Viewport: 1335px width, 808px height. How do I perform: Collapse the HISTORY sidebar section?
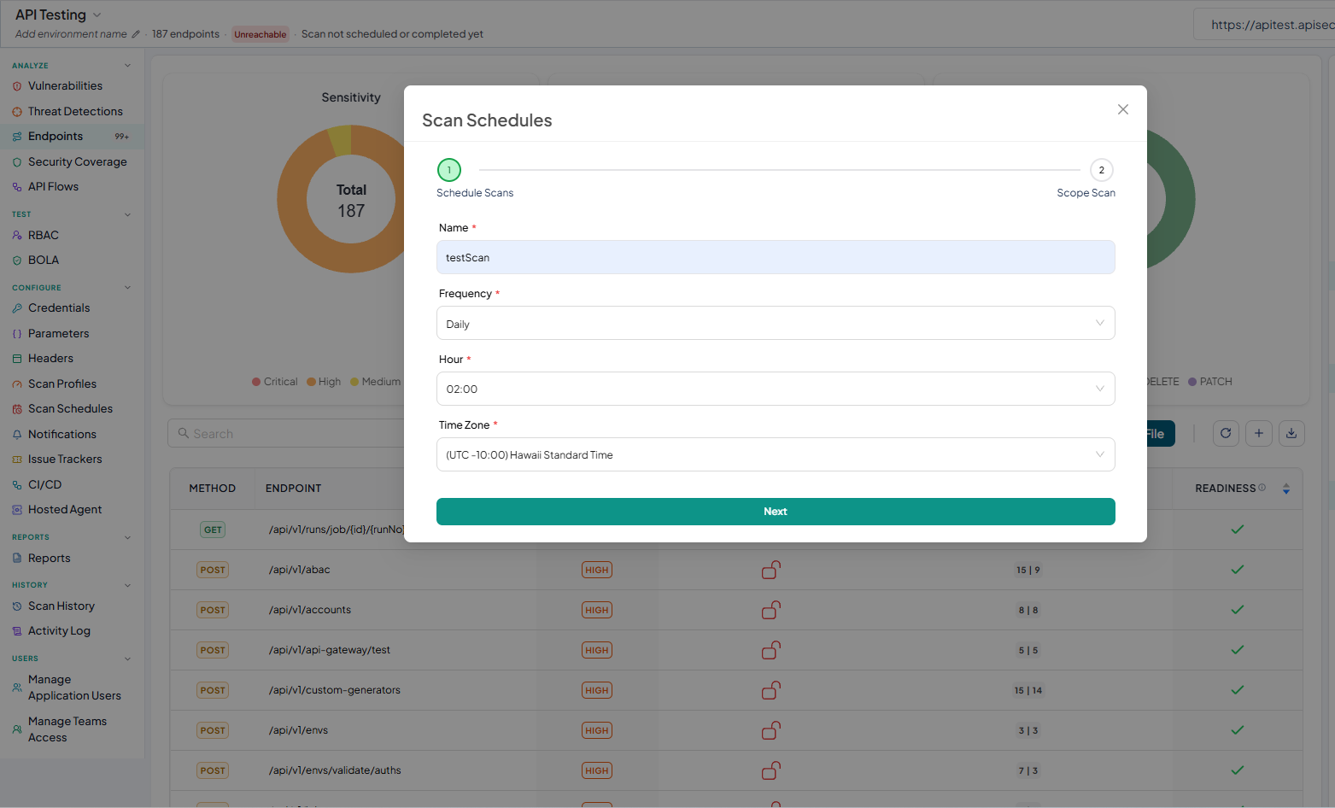click(127, 585)
